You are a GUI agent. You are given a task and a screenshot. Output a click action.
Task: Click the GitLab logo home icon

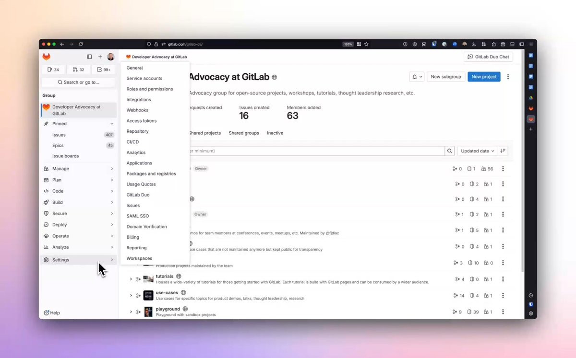point(47,57)
